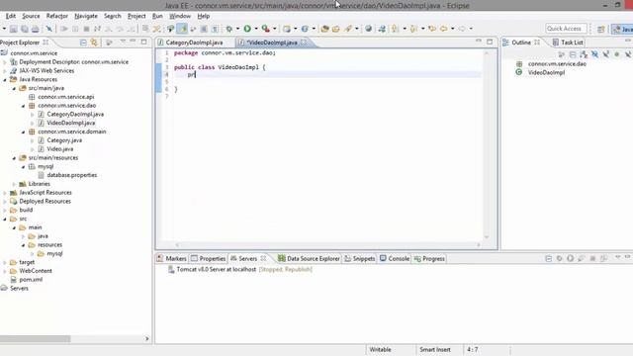Click the Smart Insert status bar field

pos(435,349)
